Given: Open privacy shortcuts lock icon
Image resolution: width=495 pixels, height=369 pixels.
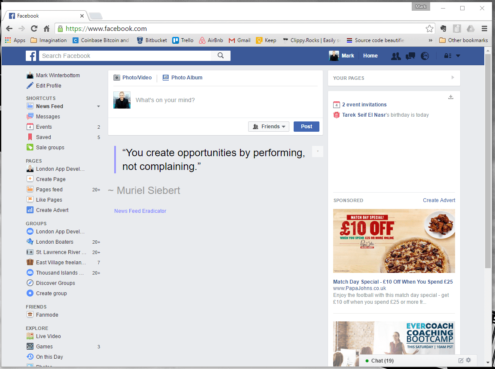Looking at the screenshot, I should [448, 56].
